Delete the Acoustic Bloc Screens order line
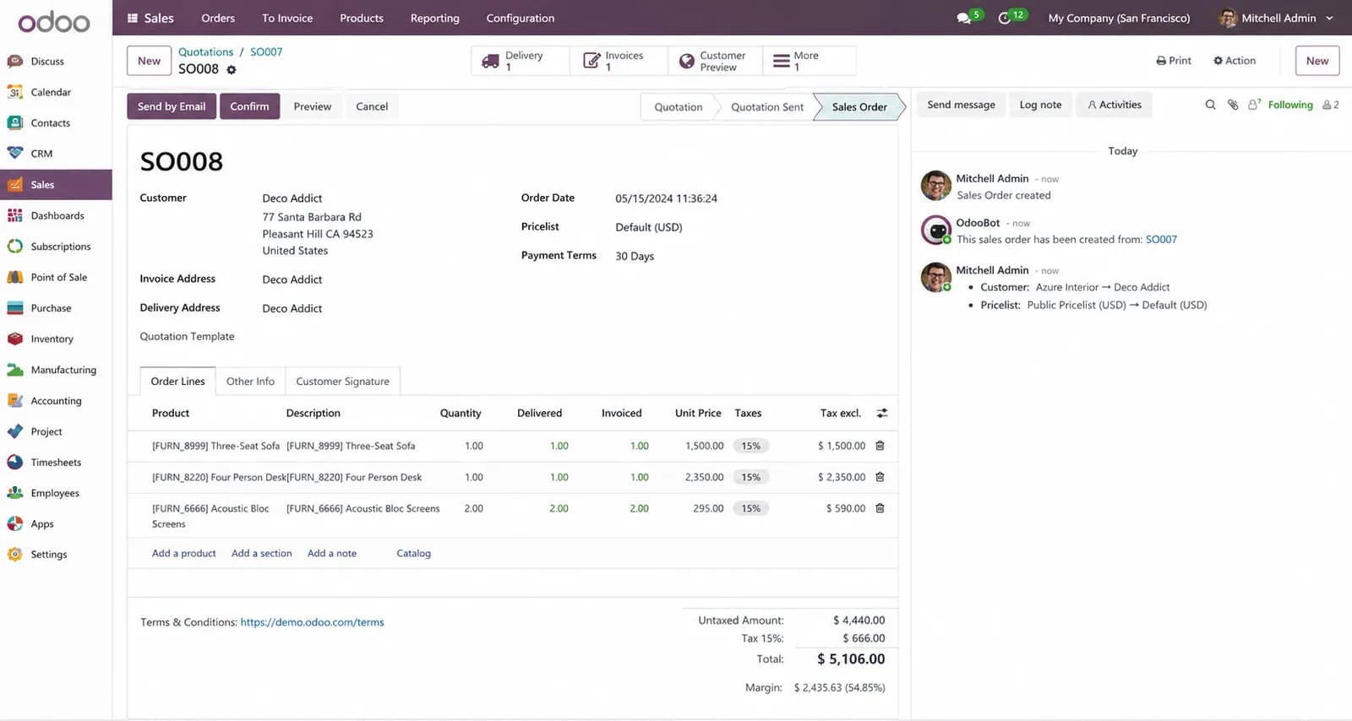Screen dimensions: 1352x721 point(880,508)
